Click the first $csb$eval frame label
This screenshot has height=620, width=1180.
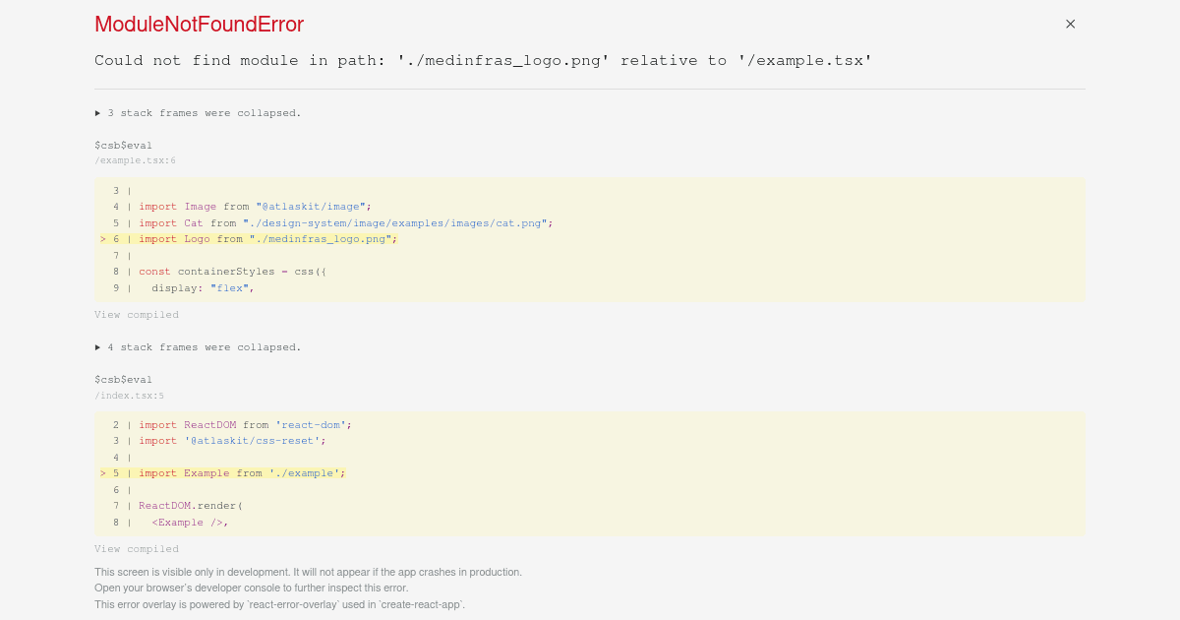pos(123,145)
